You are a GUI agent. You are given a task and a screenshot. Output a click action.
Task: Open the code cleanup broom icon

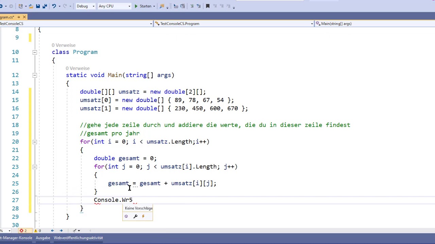coord(74,231)
